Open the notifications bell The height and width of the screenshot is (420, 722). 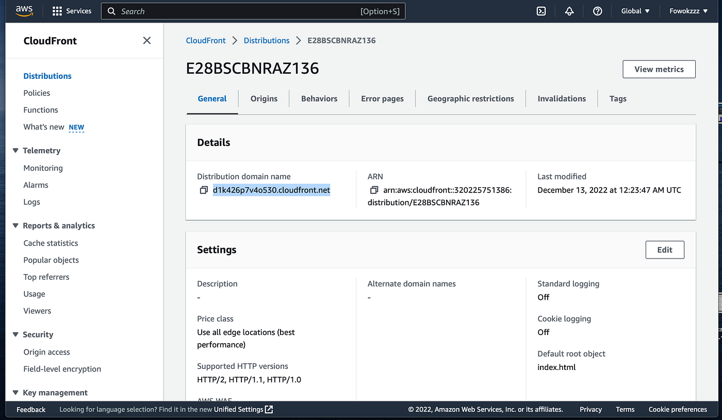tap(569, 11)
